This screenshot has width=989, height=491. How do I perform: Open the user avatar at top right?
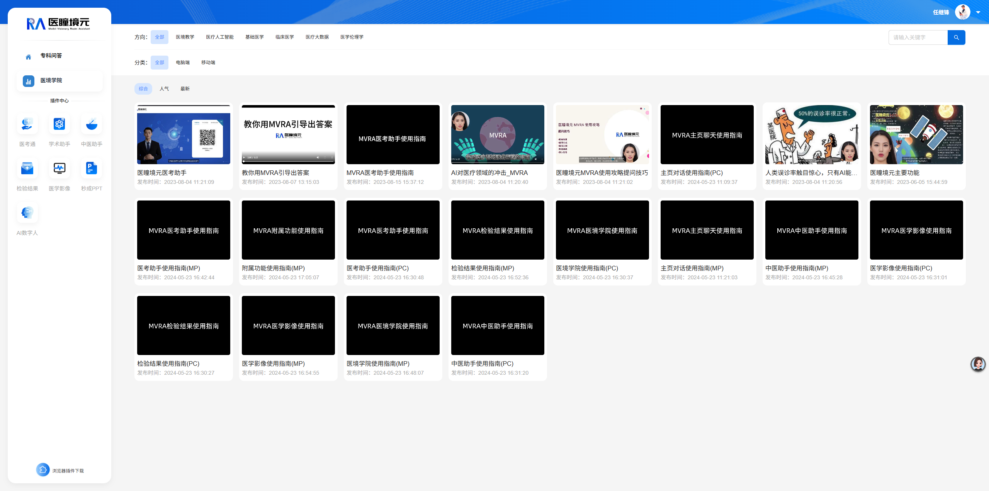pyautogui.click(x=963, y=12)
